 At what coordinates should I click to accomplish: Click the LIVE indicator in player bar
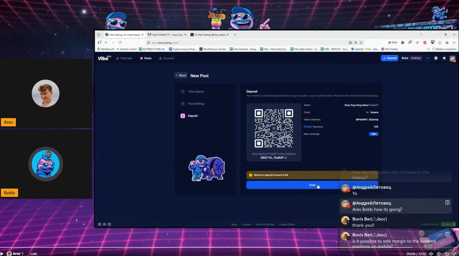click(x=33, y=254)
